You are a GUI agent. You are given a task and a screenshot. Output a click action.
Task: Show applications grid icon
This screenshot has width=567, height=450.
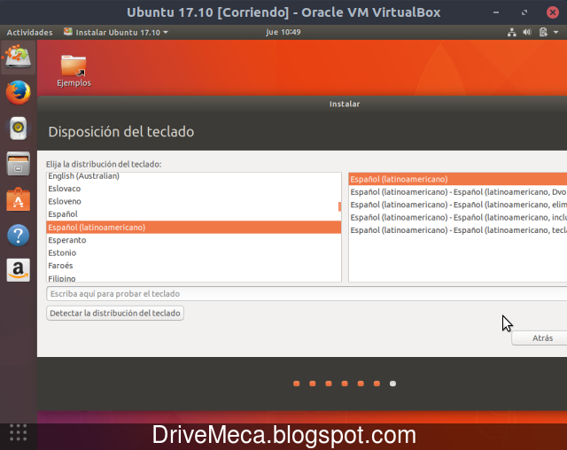pyautogui.click(x=18, y=432)
